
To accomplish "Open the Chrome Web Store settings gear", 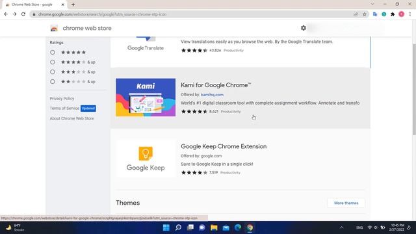I will point(304,28).
